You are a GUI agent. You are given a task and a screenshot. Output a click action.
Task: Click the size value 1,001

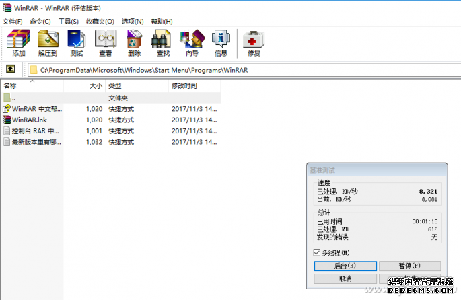(x=94, y=131)
